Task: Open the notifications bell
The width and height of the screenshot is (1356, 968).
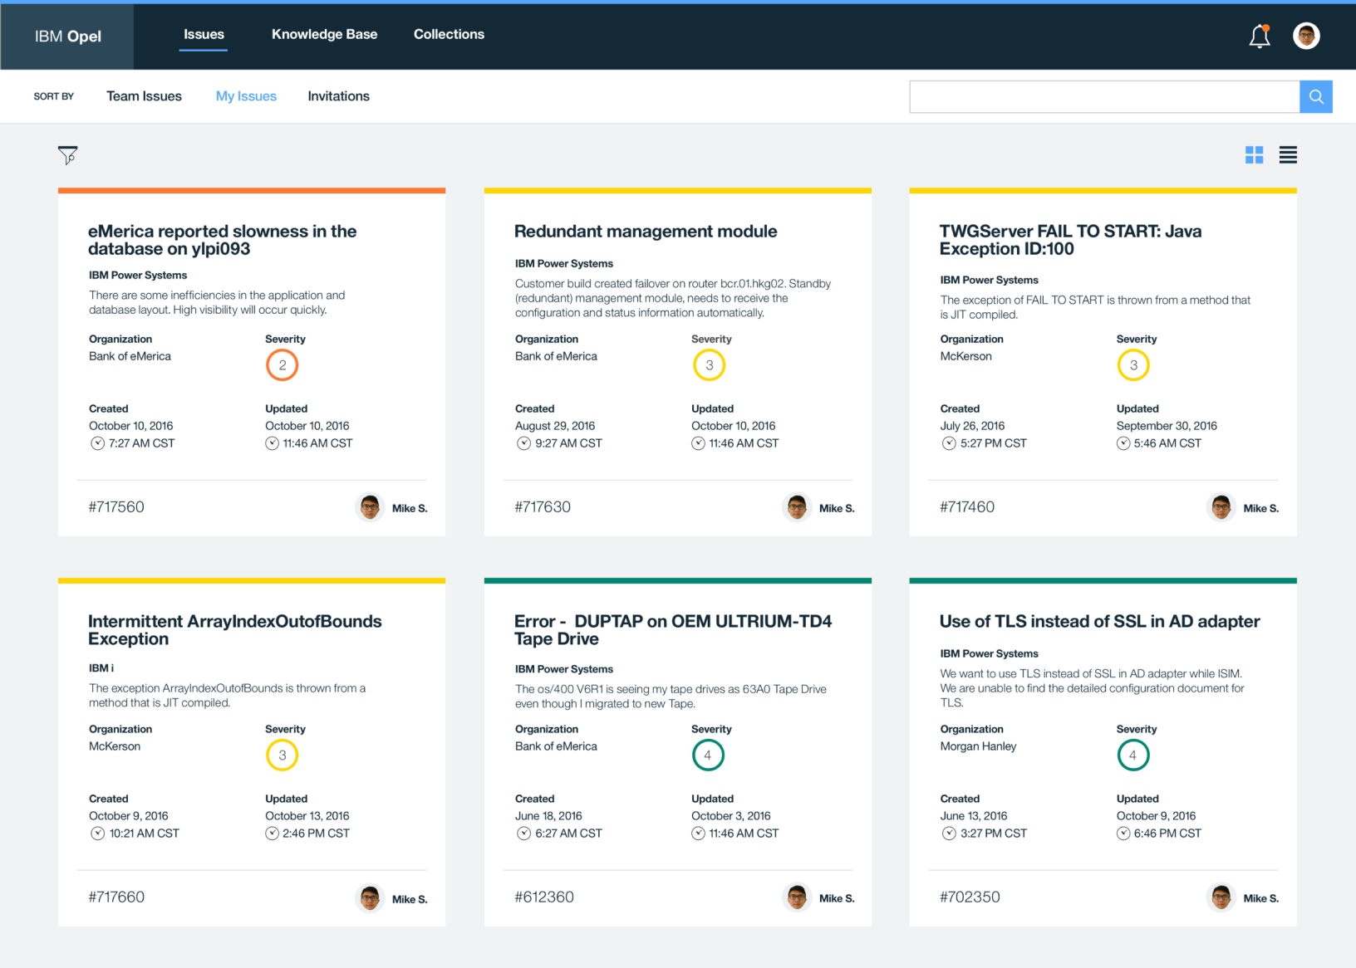Action: tap(1260, 36)
